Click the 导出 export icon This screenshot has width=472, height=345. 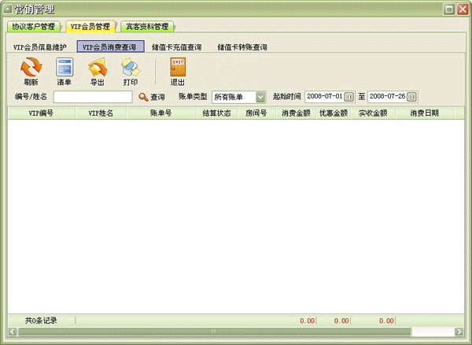[97, 69]
